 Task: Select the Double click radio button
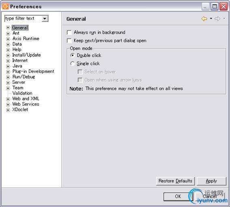point(73,55)
